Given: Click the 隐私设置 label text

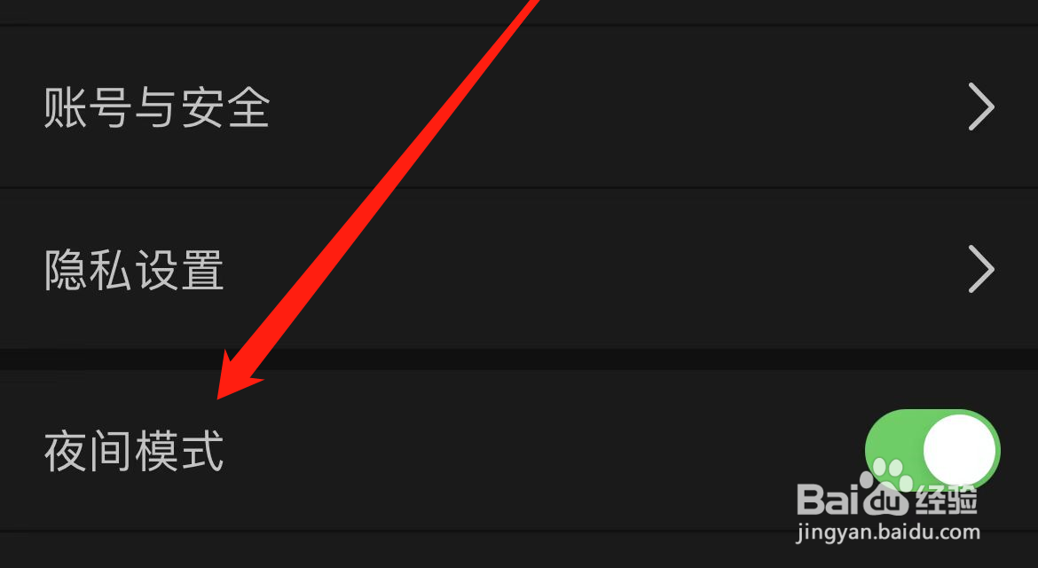Looking at the screenshot, I should (x=134, y=270).
